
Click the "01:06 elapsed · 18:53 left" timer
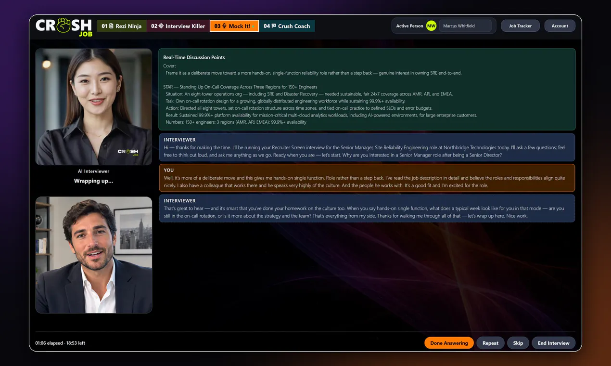tap(60, 343)
